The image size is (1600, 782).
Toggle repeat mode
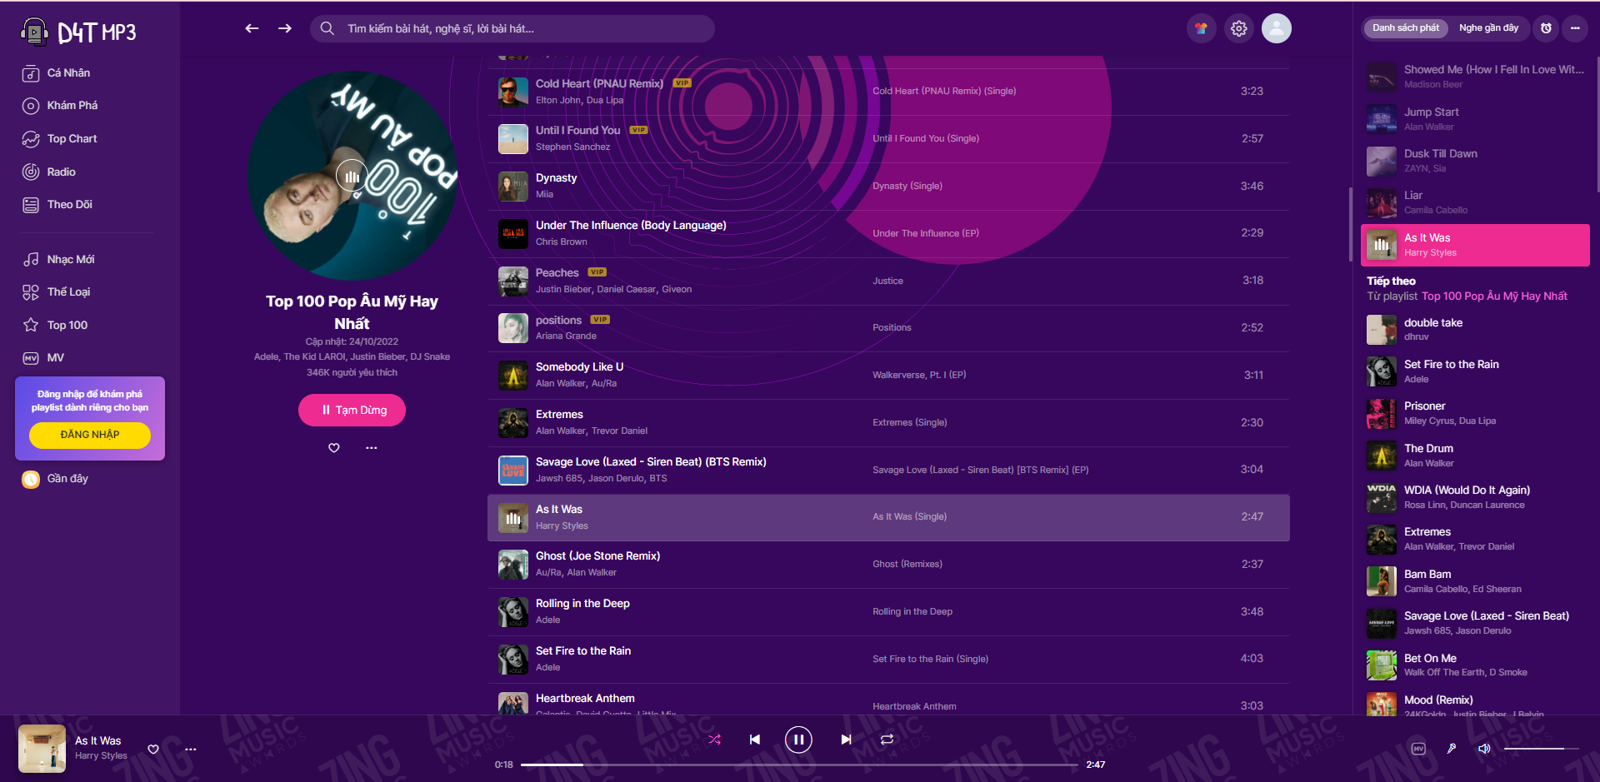[887, 740]
